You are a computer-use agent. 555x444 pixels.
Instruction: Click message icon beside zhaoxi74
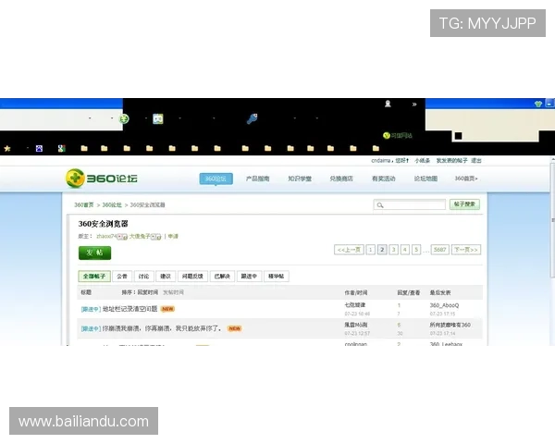(x=122, y=237)
